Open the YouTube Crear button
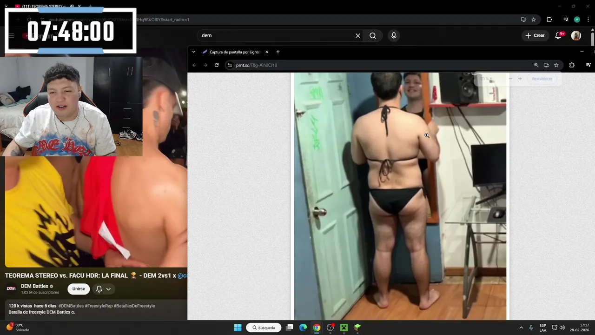The image size is (595, 335). tap(535, 35)
